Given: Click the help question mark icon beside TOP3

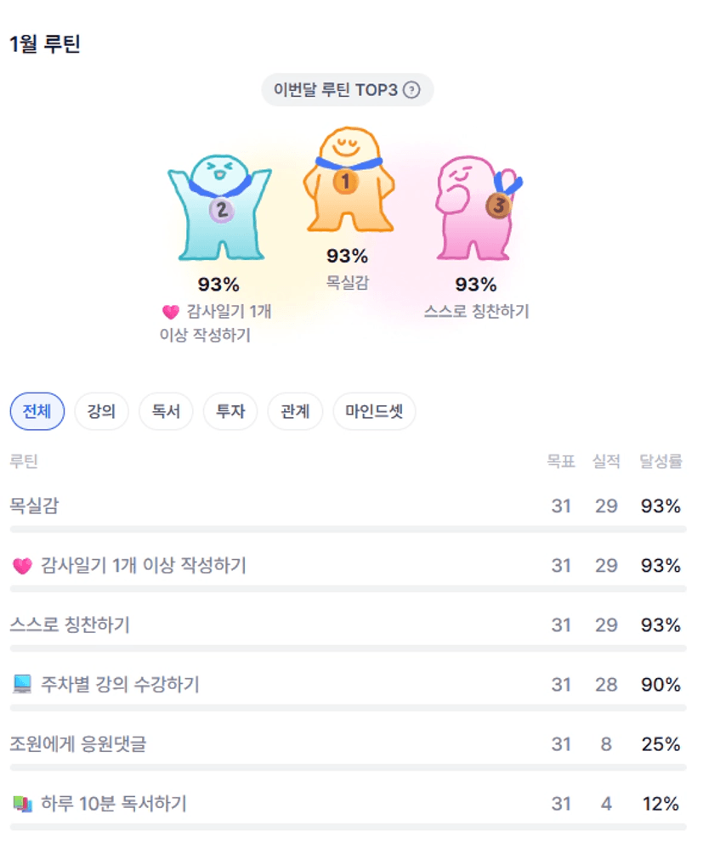Looking at the screenshot, I should 411,90.
